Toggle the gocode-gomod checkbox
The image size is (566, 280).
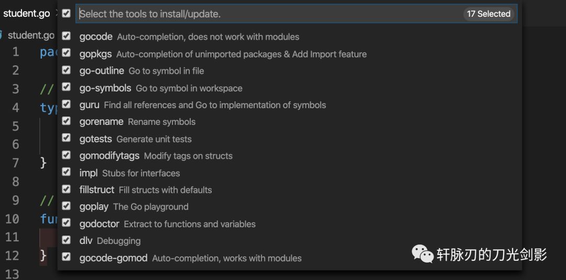66,257
